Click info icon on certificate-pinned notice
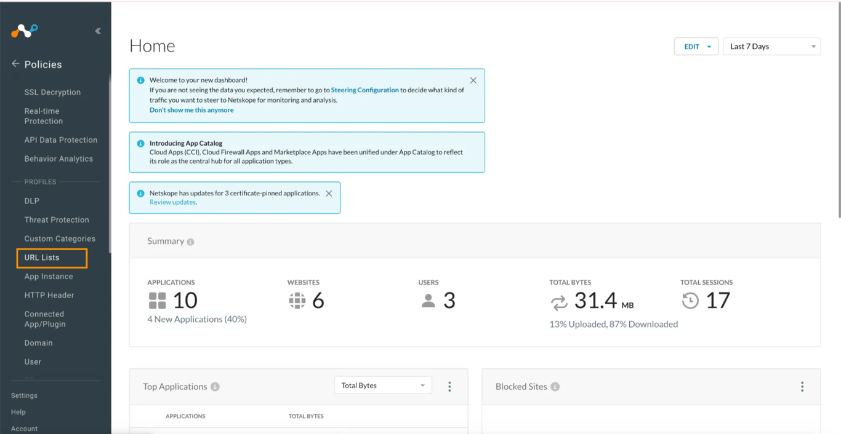Image resolution: width=841 pixels, height=434 pixels. (x=140, y=194)
